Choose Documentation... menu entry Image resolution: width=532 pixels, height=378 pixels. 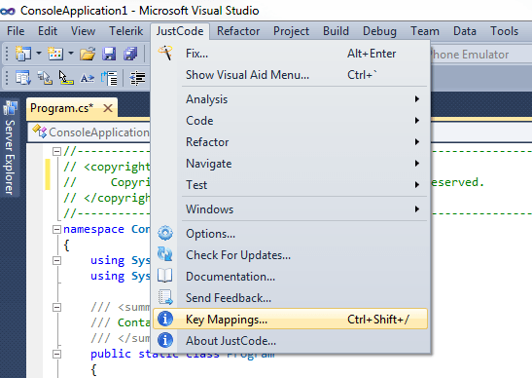290,277
